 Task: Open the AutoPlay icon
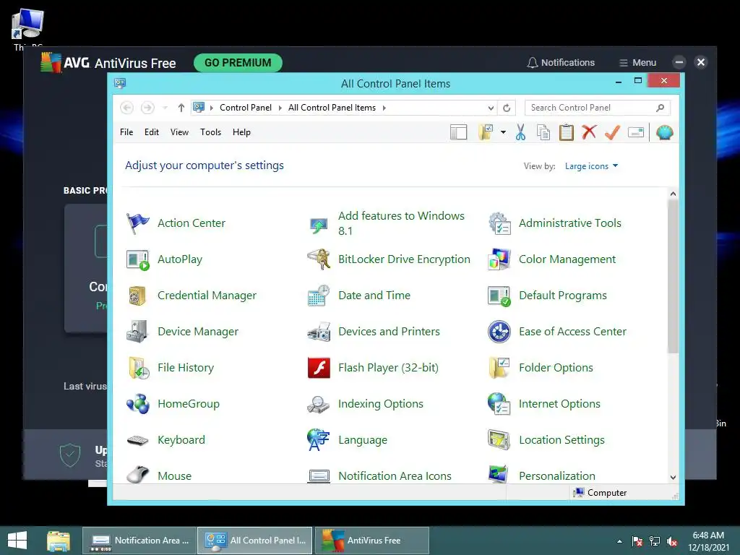tap(137, 259)
